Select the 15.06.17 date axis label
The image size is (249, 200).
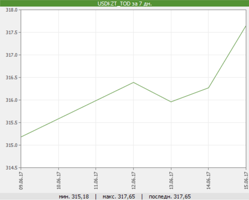(246, 180)
